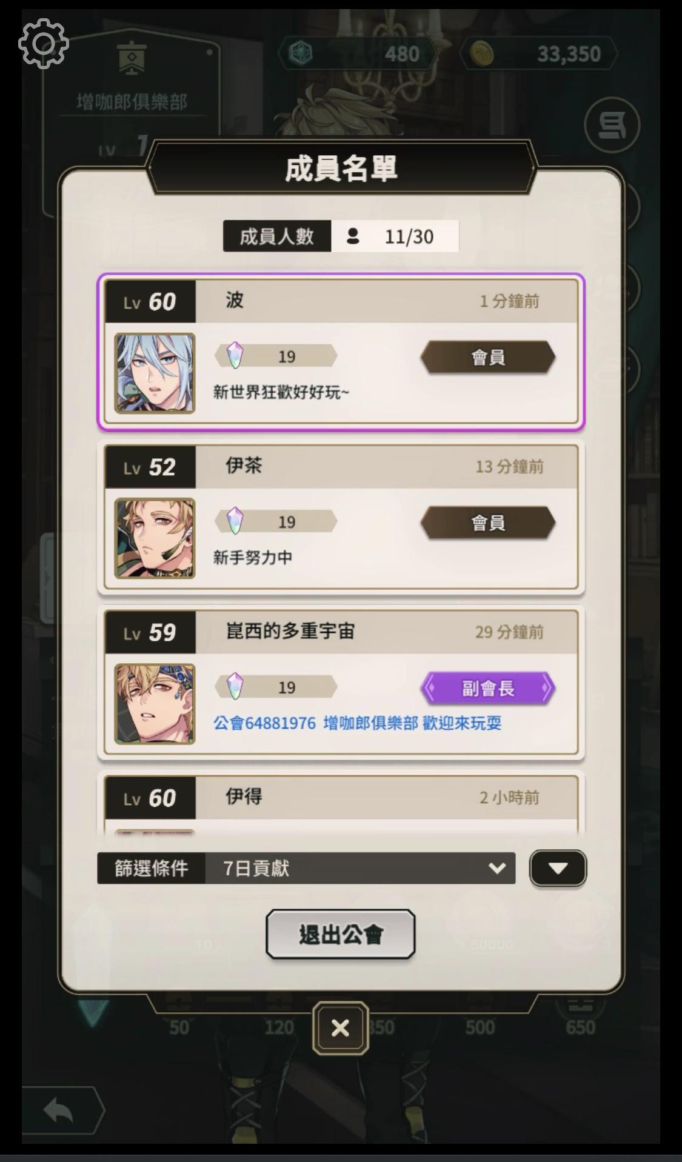The height and width of the screenshot is (1162, 682).
Task: Click the 副會長 vice-president badge
Action: tap(488, 688)
